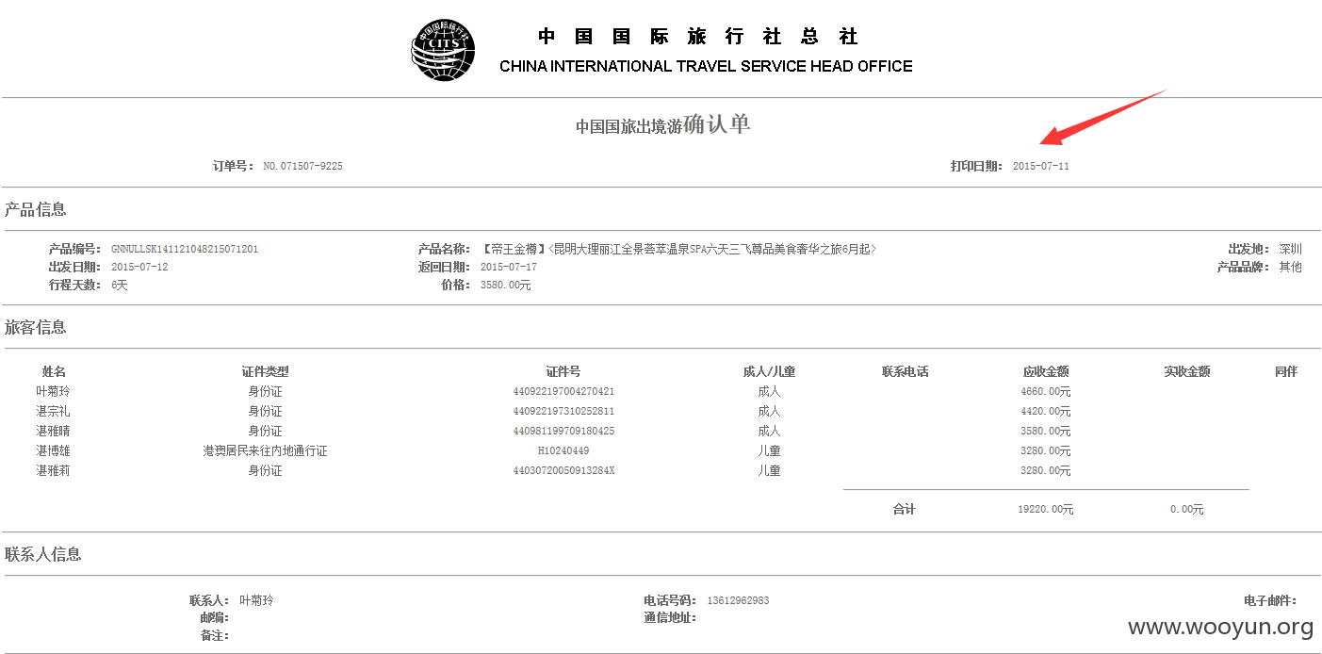Click the 联系人 label

(x=210, y=600)
